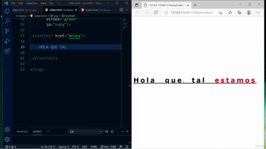Open Edge Settings and more menu
Viewport: 266px width, 149px height.
(258, 12)
